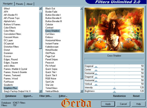Select Color Filters category

[9, 31]
